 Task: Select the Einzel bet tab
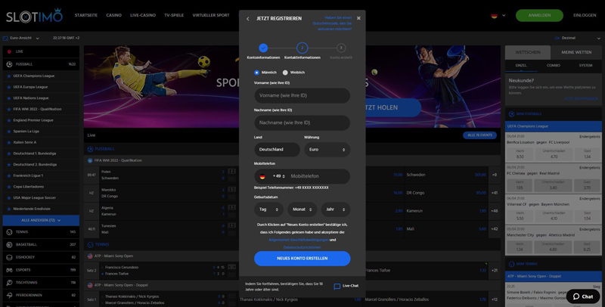click(521, 66)
